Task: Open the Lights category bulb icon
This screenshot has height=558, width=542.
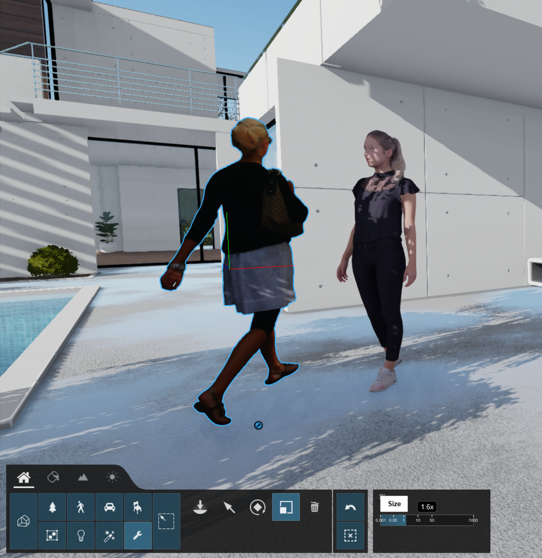Action: [x=80, y=535]
